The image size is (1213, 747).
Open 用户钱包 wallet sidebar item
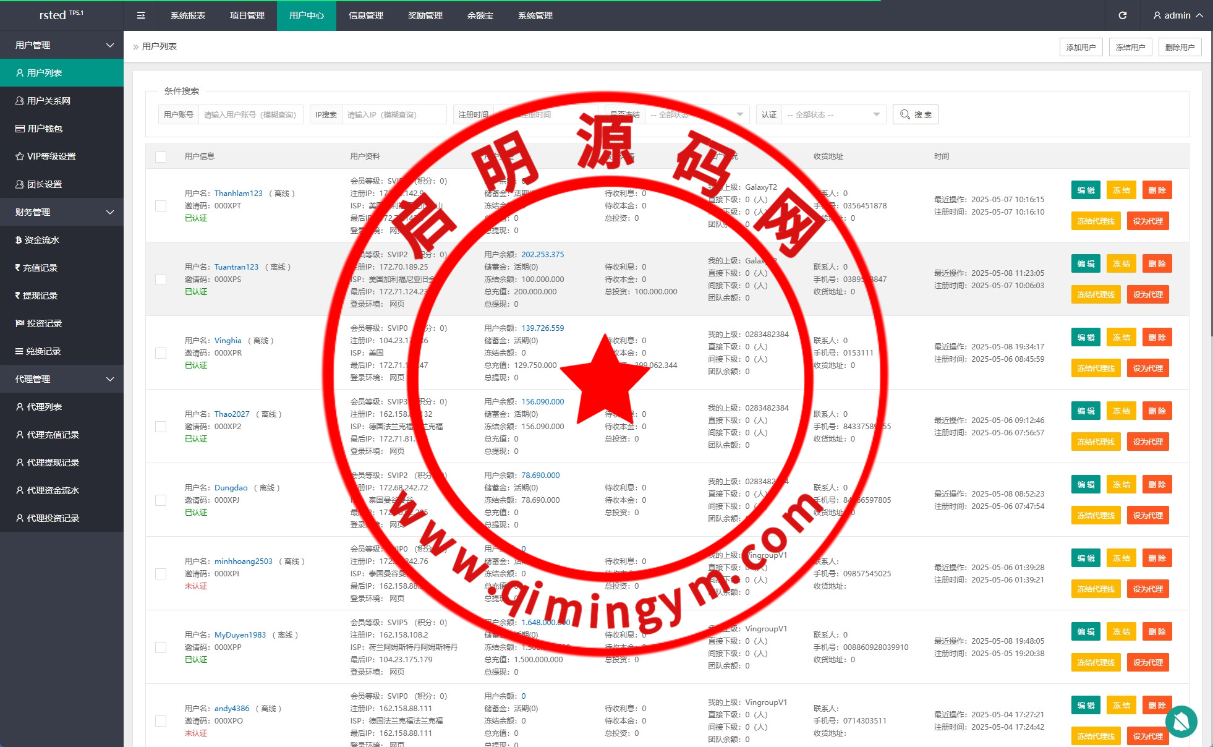tap(45, 129)
